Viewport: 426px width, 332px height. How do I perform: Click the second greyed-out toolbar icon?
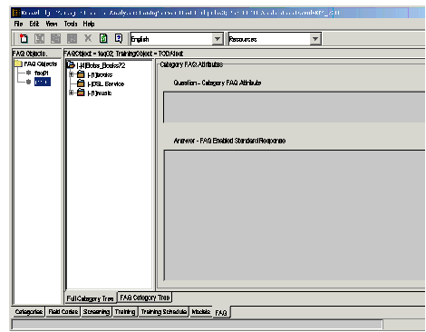55,38
